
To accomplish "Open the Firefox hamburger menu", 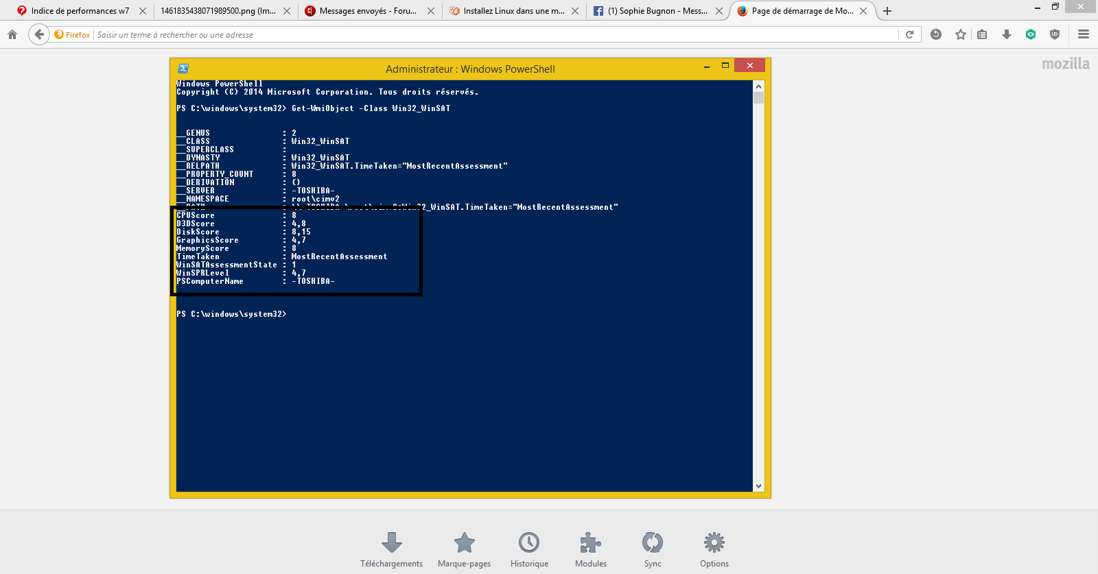I will tap(1084, 34).
